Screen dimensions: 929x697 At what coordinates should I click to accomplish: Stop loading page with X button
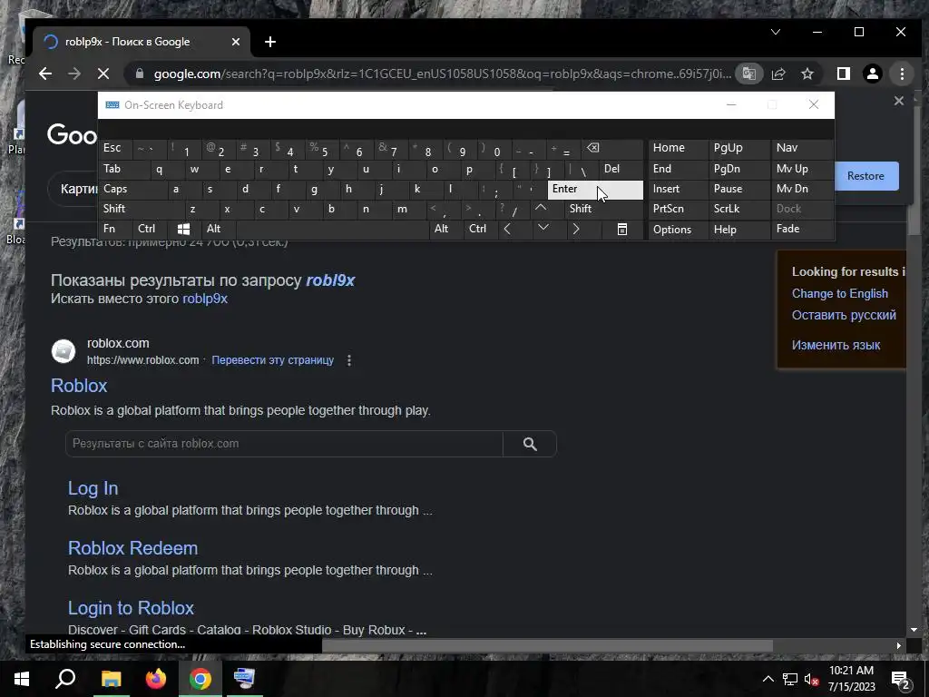tap(103, 74)
